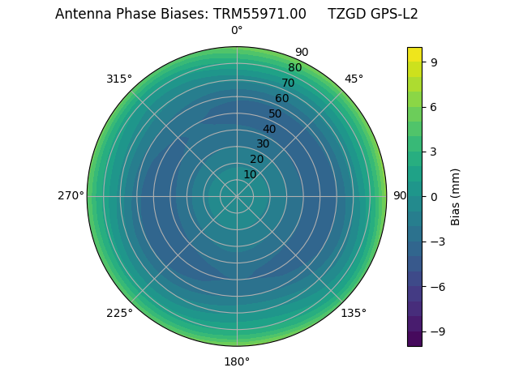Click the colorbar tick label 9
The height and width of the screenshot is (389, 519).
(434, 62)
